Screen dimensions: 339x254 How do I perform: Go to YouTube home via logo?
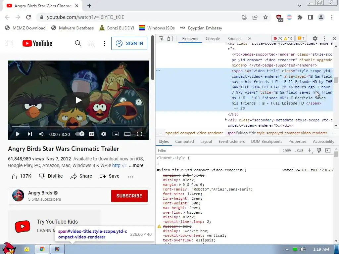pos(37,43)
